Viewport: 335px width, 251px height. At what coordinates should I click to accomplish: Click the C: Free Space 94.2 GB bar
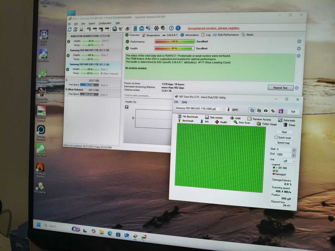[89, 85]
